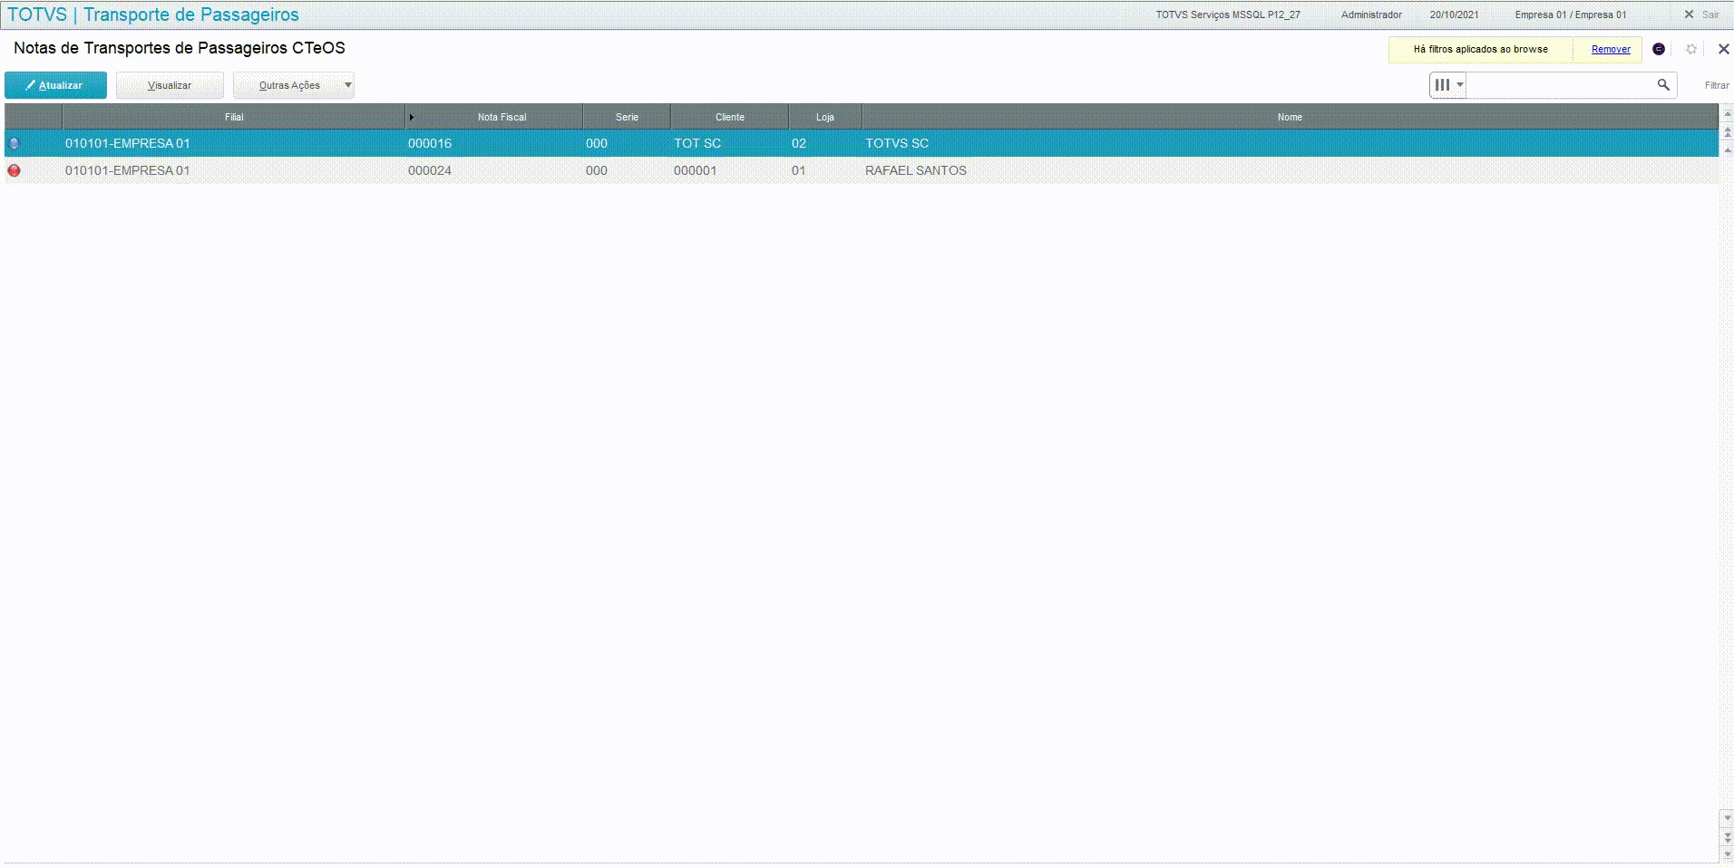Click the red status indicator on row 000024
Image resolution: width=1734 pixels, height=868 pixels.
[x=15, y=170]
